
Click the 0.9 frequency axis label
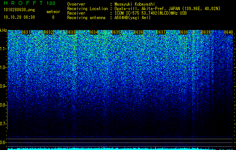(3, 86)
